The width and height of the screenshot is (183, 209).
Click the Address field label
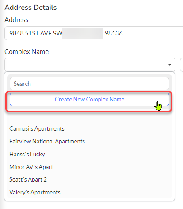[16, 20]
